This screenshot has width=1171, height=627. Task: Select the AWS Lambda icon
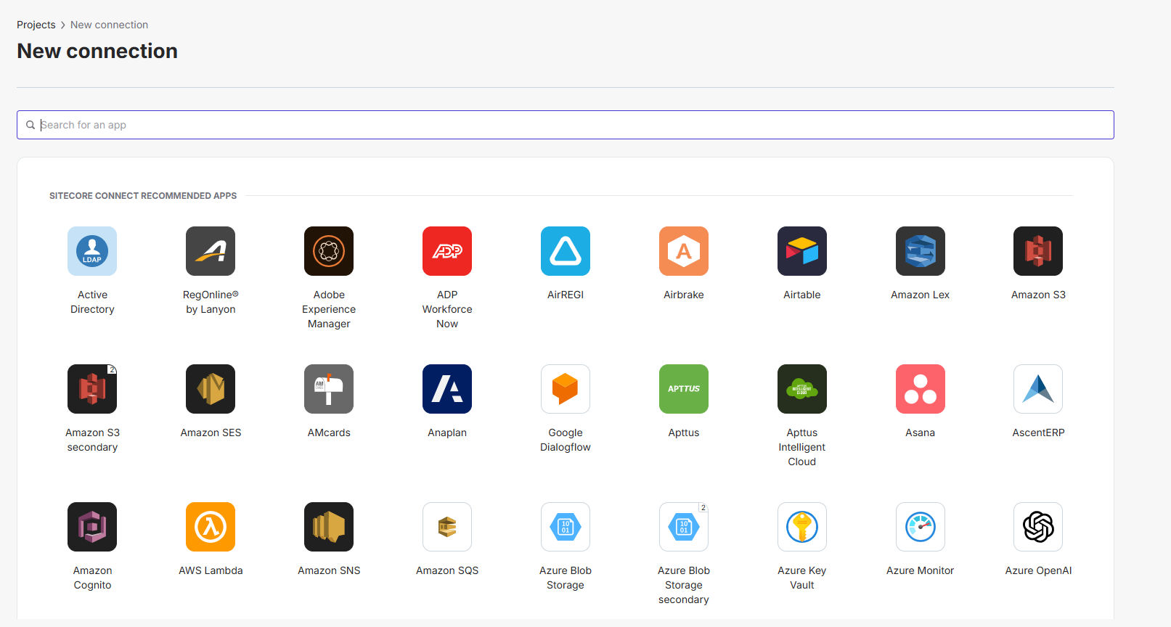point(211,527)
